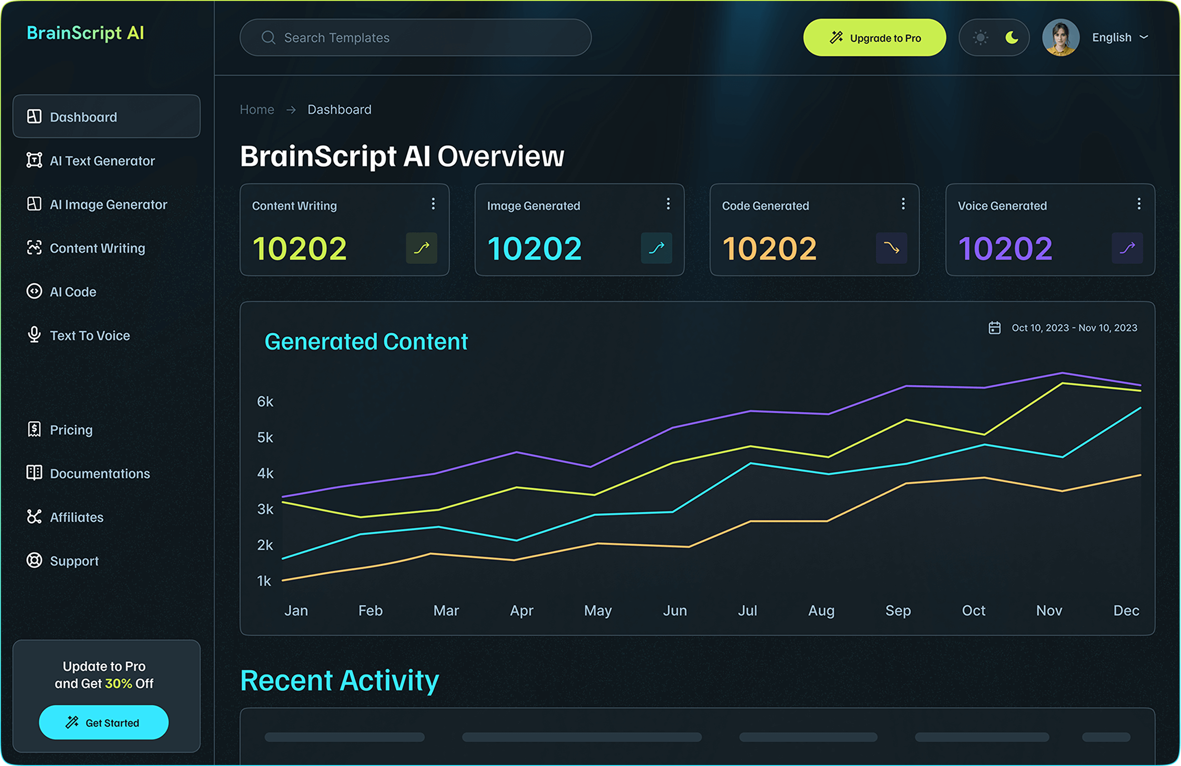Switch theme to dark mode with moon toggle
The width and height of the screenshot is (1181, 766).
click(x=1012, y=37)
